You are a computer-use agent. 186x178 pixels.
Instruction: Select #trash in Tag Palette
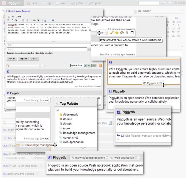click(67, 124)
